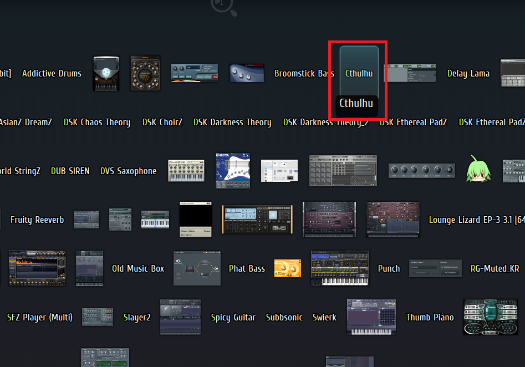Choose the Patcher node-graph thumbnail
The image size is (525, 367).
pos(197,268)
